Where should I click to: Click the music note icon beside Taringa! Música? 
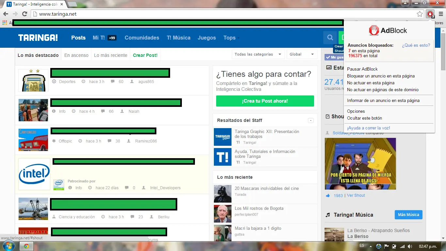pos(327,215)
